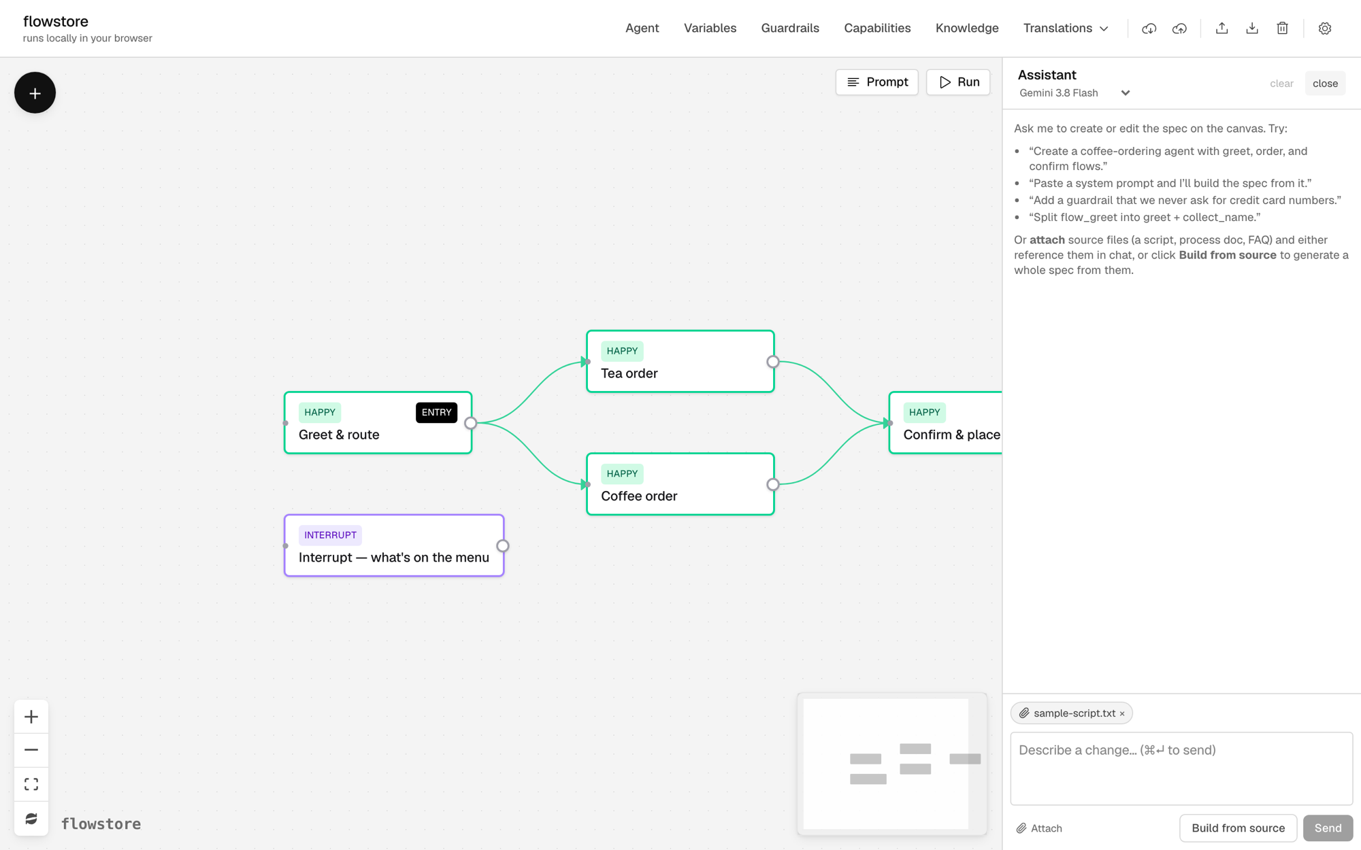Click the auto-layout icon below fit view
This screenshot has width=1361, height=850.
coord(31,818)
